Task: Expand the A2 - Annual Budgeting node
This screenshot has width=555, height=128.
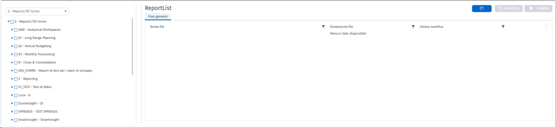Action: 12,46
